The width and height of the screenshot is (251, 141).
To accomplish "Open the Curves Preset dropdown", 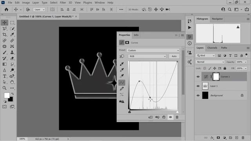I will [153, 51].
